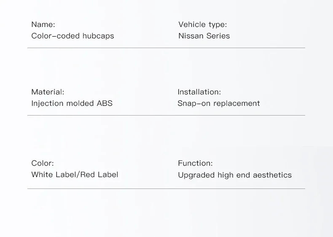Click the divider line under Name row
Image resolution: width=333 pixels, height=237 pixels.
[166, 48]
